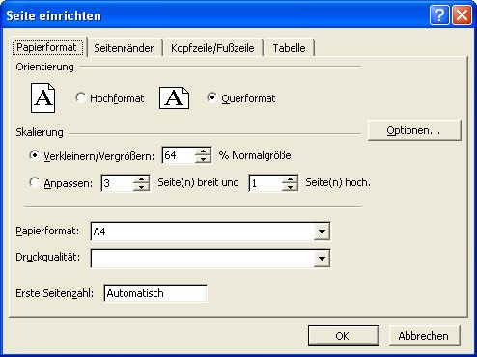This screenshot has width=477, height=357.
Task: Decrease pages wide value with down arrow
Action: [x=141, y=187]
